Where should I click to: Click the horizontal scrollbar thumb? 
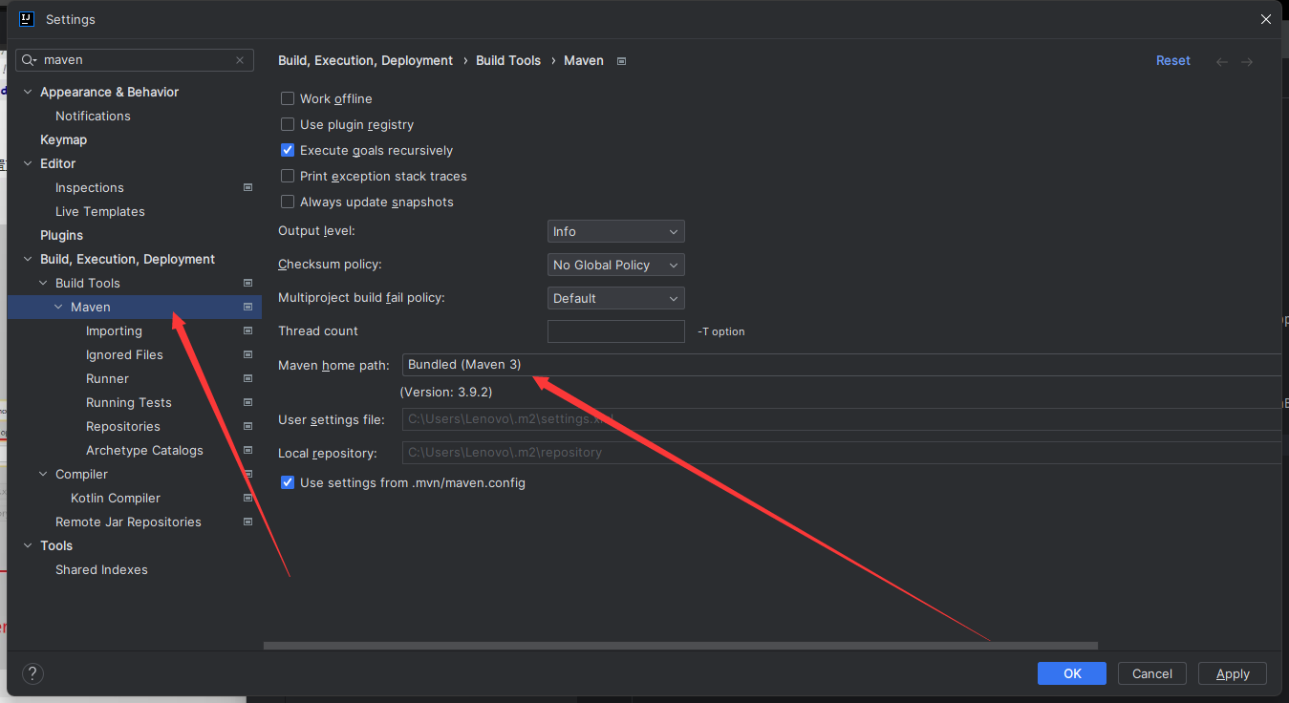680,646
